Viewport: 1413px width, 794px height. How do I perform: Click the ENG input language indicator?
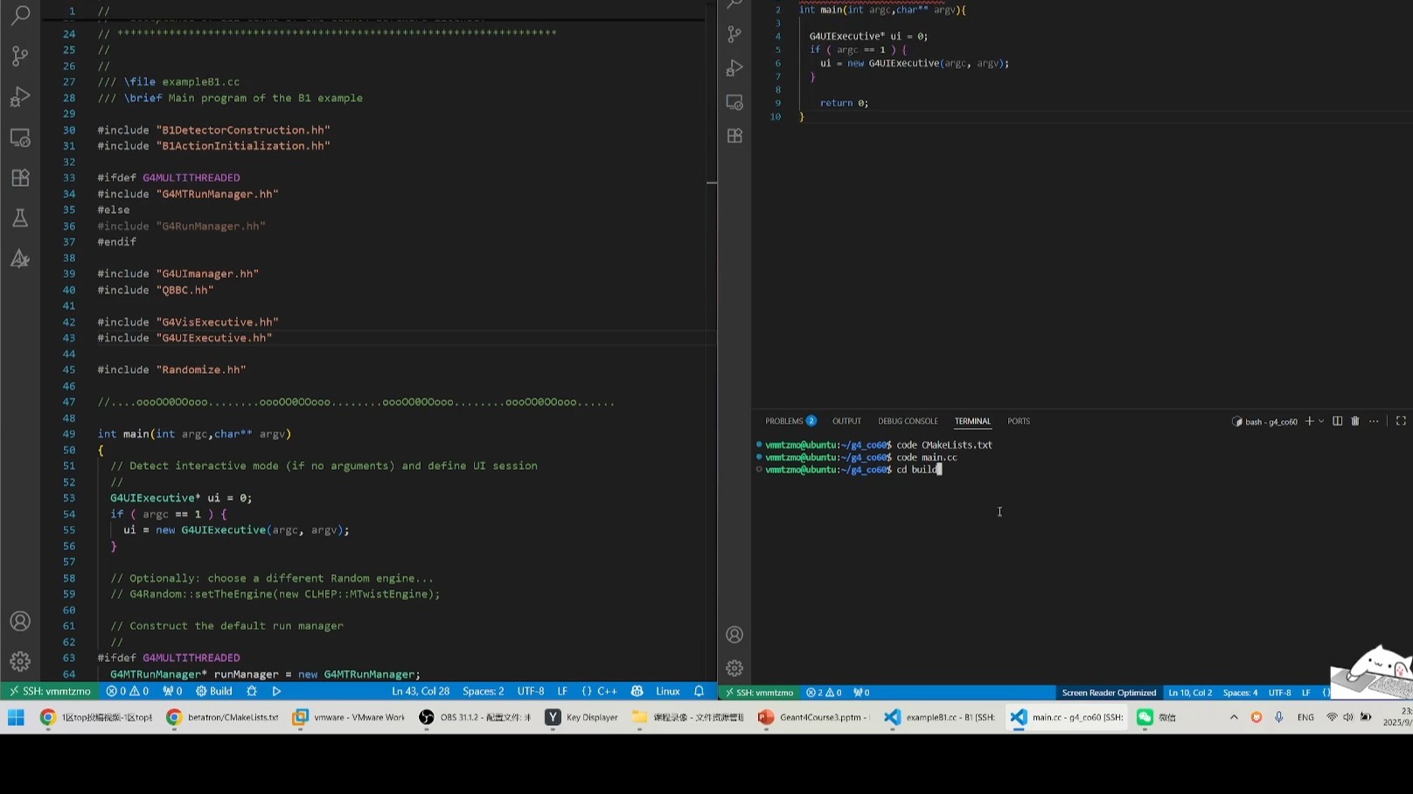coord(1305,717)
